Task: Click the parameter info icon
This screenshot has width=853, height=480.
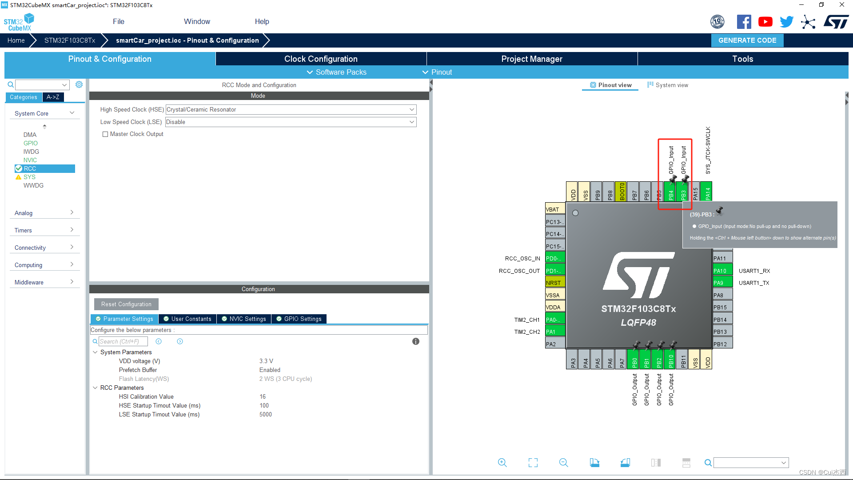Action: [x=415, y=341]
